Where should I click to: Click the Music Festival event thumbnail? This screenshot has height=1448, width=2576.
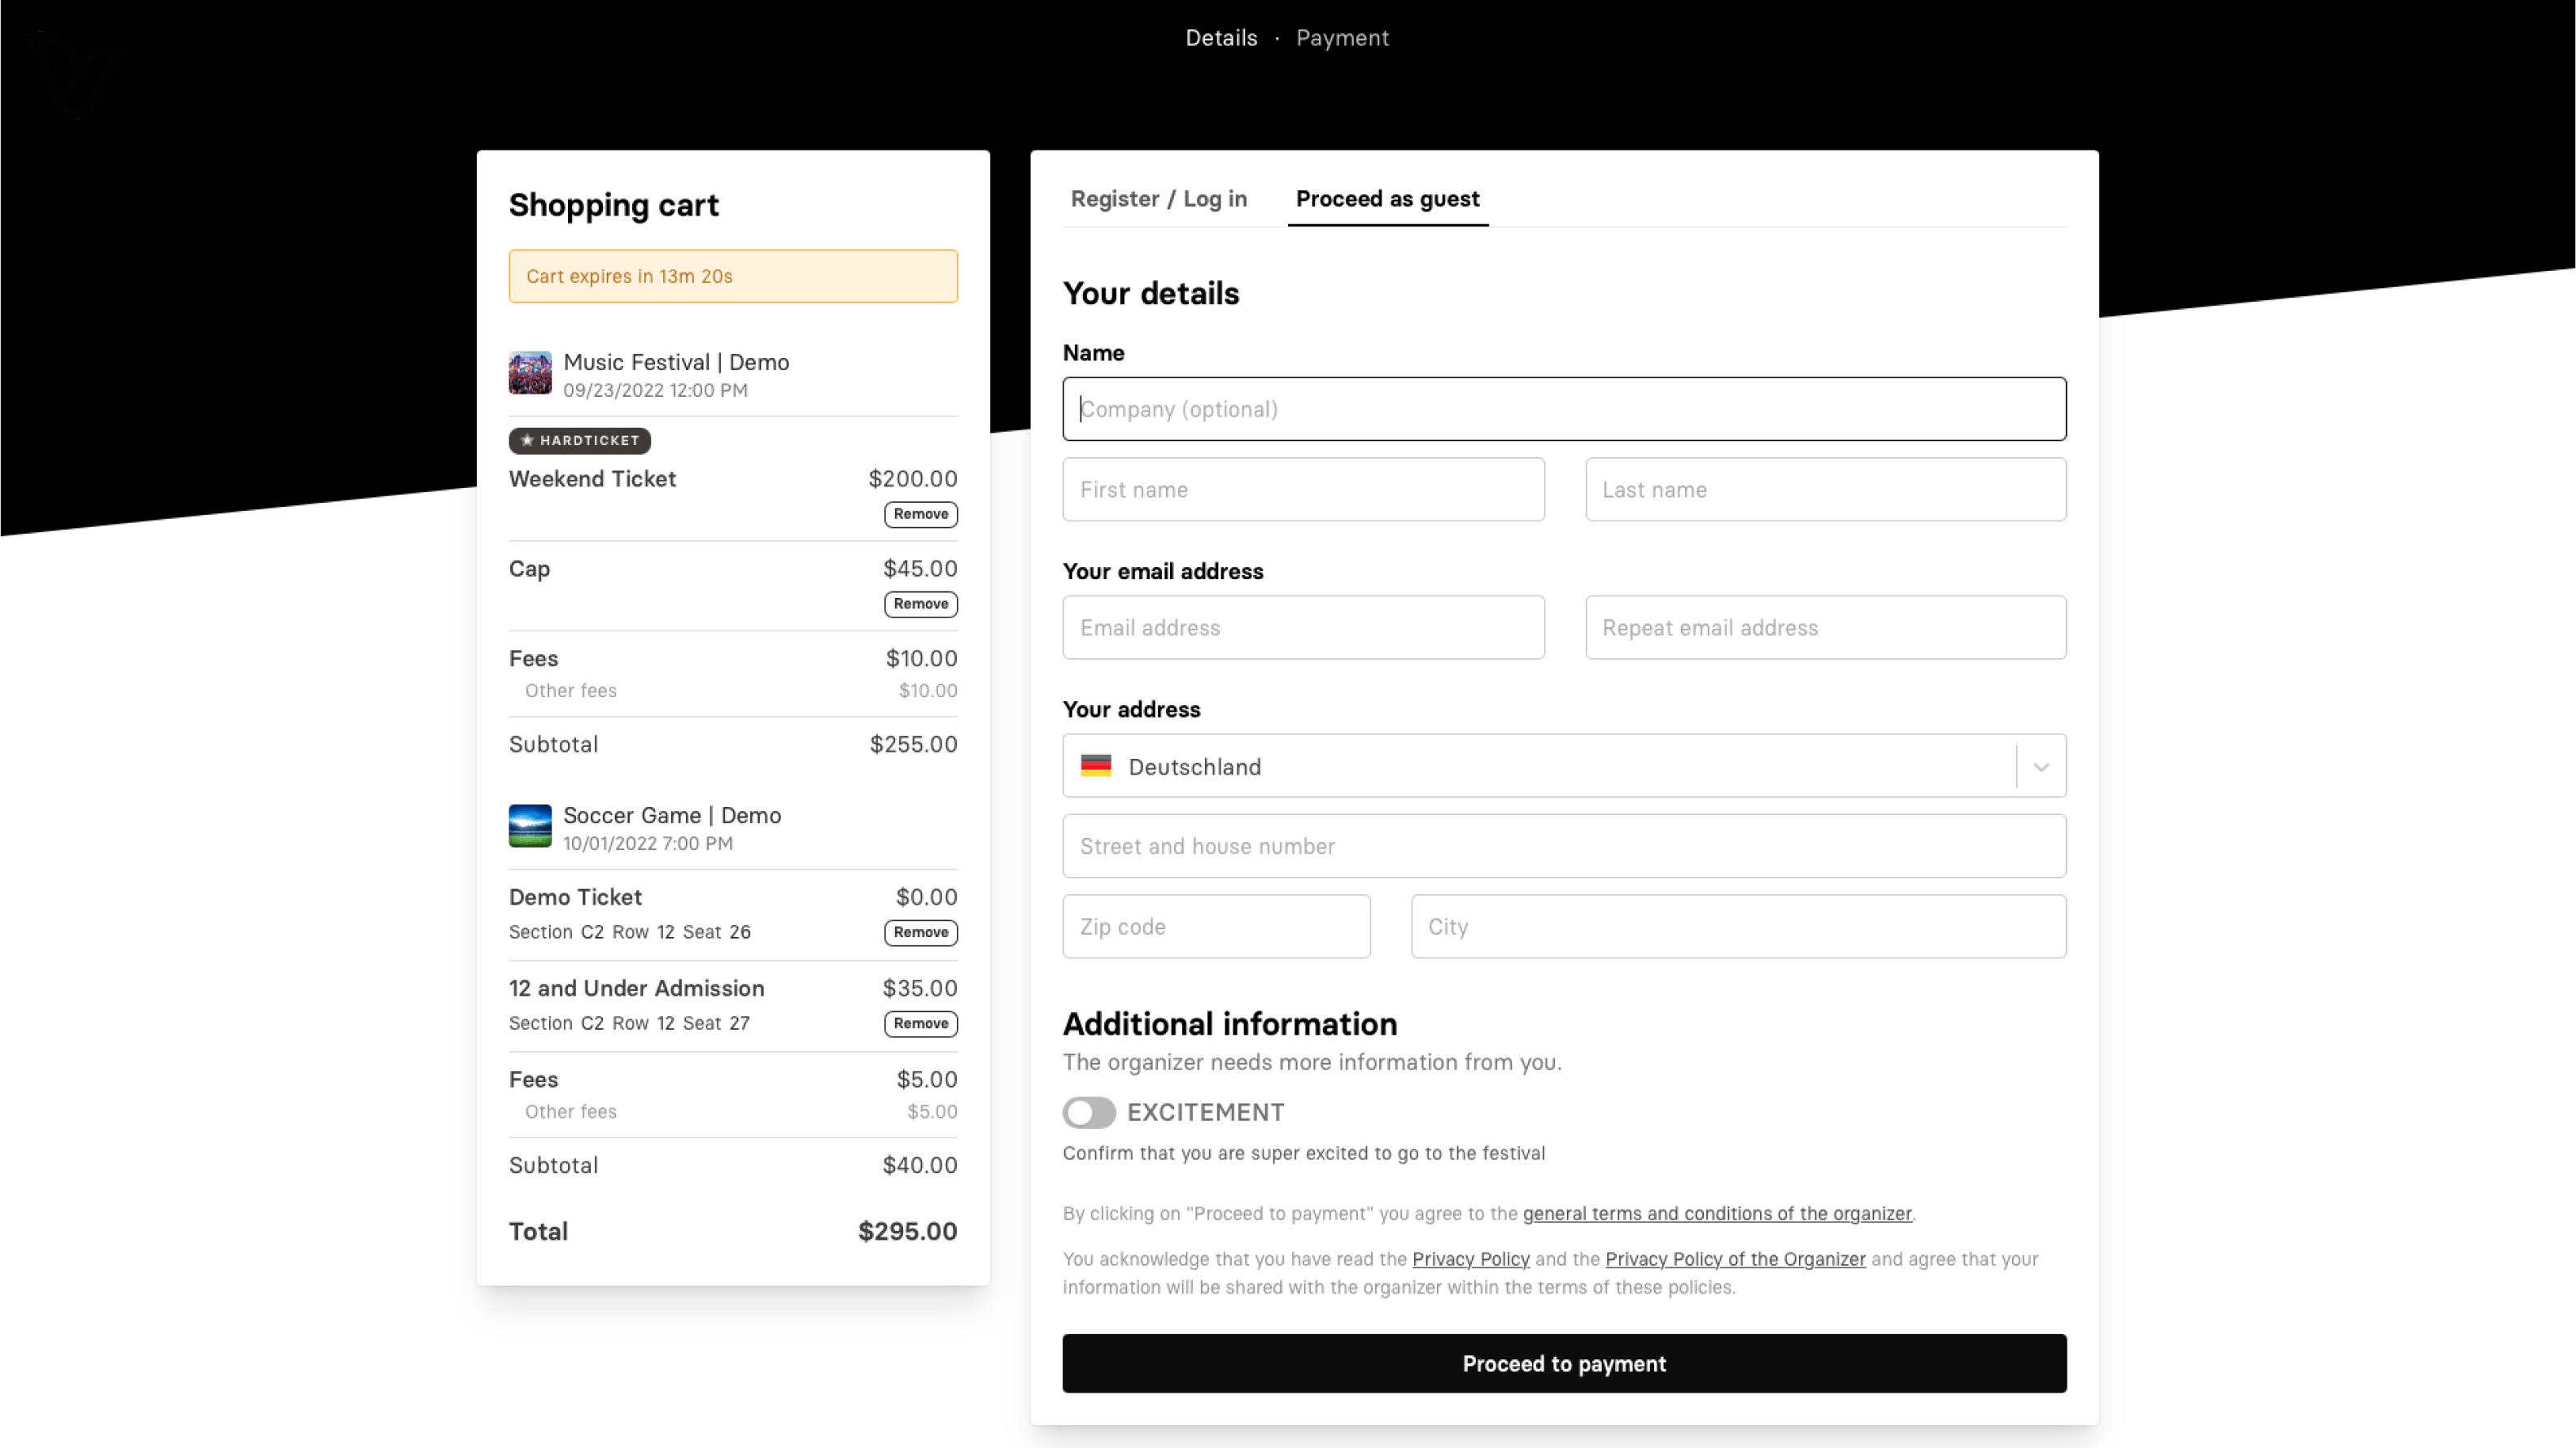tap(530, 373)
